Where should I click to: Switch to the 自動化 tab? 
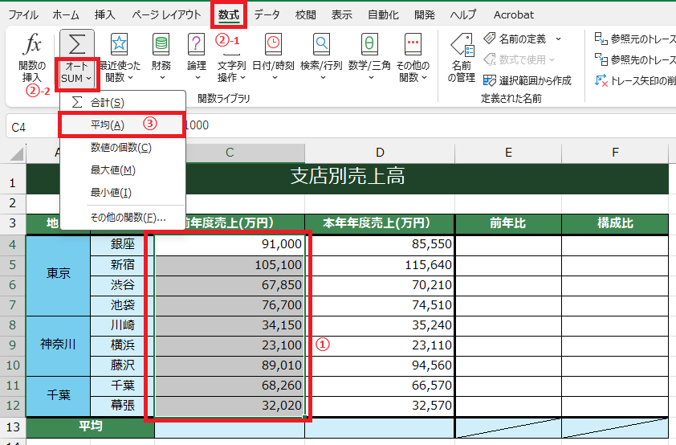[x=383, y=14]
